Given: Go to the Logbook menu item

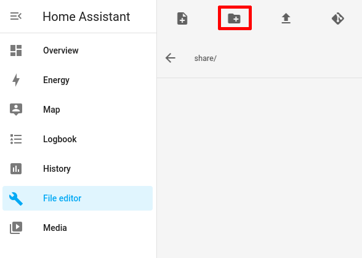Looking at the screenshot, I should click(78, 139).
